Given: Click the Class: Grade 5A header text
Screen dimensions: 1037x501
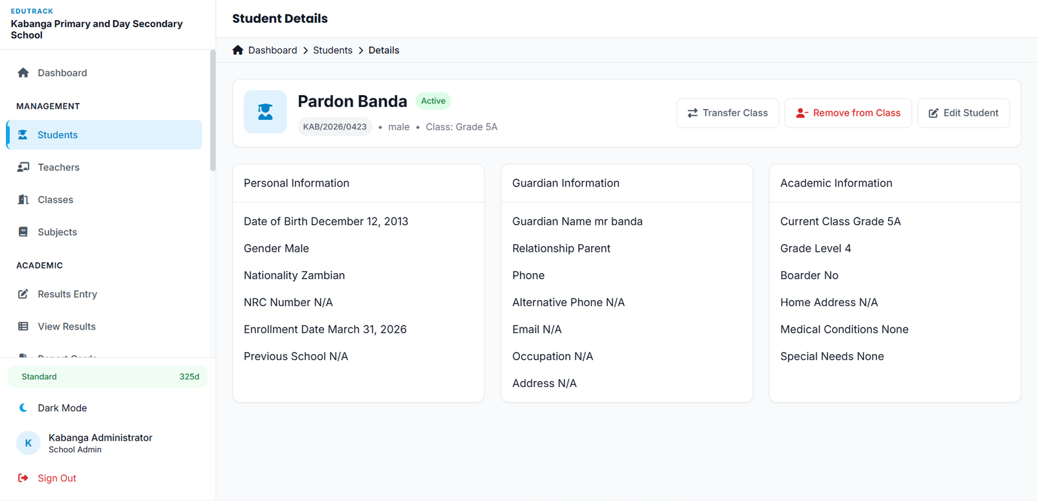Looking at the screenshot, I should click(x=461, y=127).
